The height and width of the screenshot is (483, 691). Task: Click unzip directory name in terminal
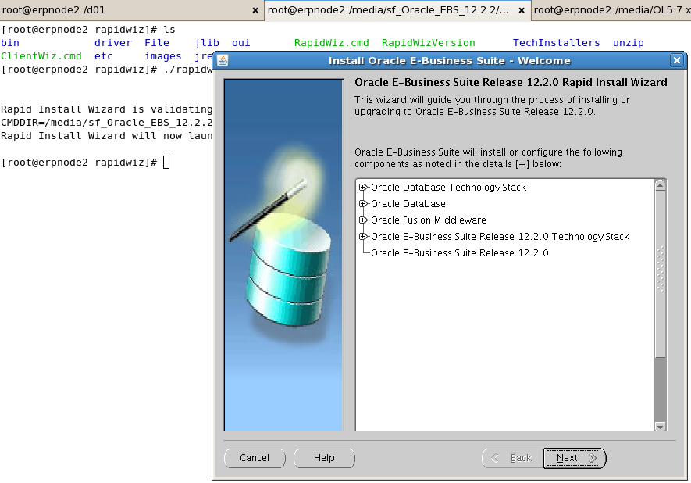pos(629,43)
